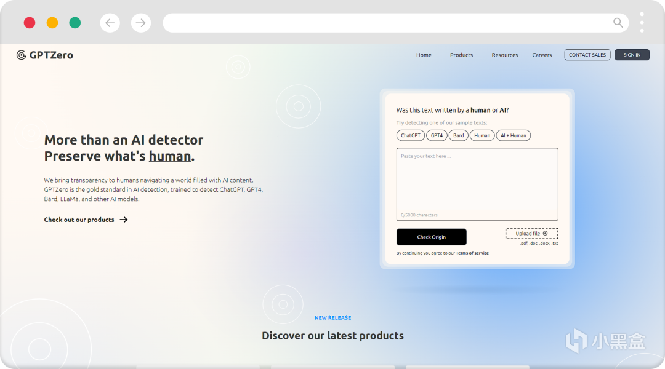Click the plus icon in Upload file
The height and width of the screenshot is (369, 665).
coord(546,234)
